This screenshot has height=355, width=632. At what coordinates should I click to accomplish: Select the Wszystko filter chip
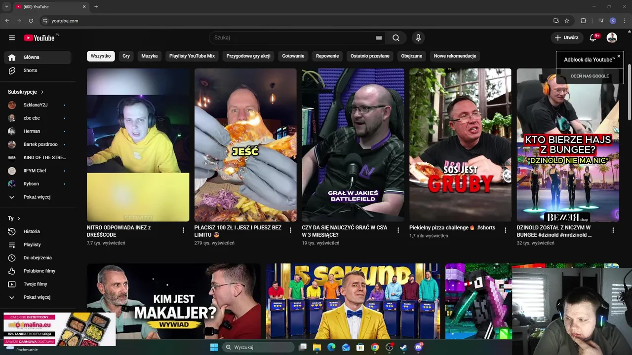point(101,56)
